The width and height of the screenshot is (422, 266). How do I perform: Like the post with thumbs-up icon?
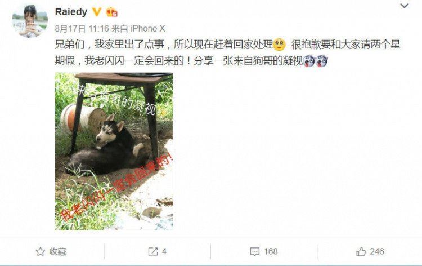[361, 251]
